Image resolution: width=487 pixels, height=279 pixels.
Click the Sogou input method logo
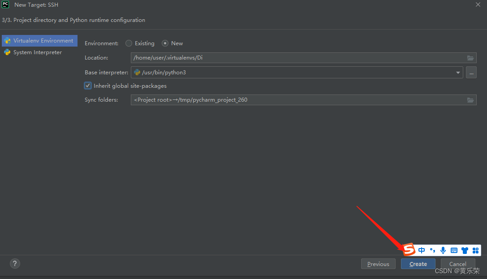pos(409,250)
